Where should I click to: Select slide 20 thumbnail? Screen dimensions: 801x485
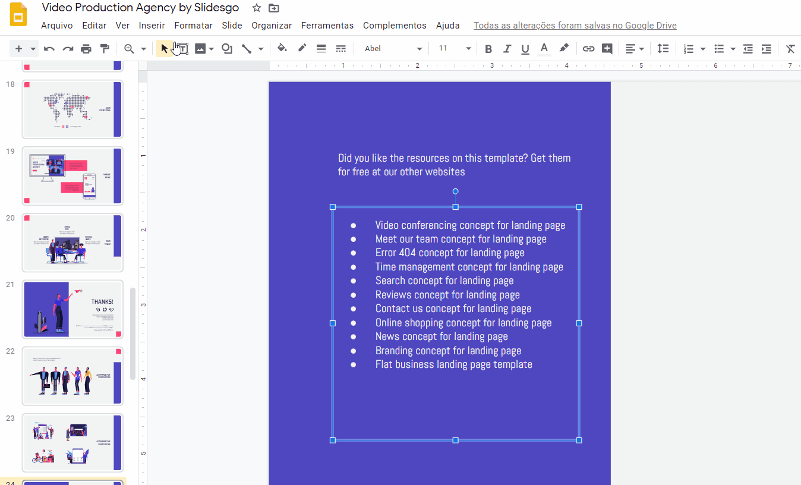[x=72, y=242]
